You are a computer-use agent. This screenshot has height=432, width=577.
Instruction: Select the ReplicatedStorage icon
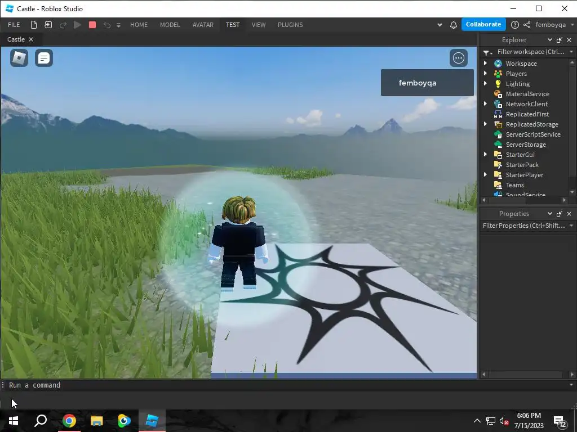pos(498,124)
